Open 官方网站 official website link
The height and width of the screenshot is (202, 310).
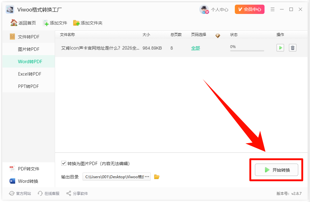(20, 193)
